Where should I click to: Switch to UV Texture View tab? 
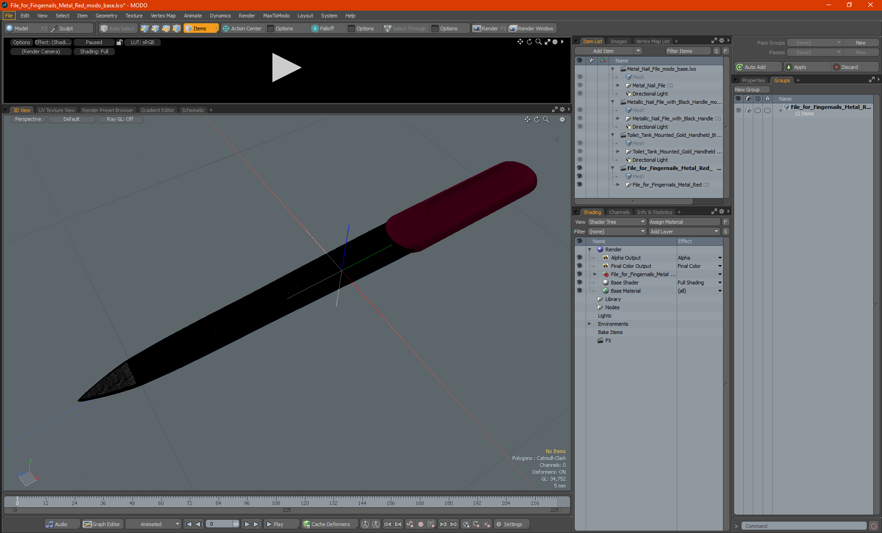57,110
